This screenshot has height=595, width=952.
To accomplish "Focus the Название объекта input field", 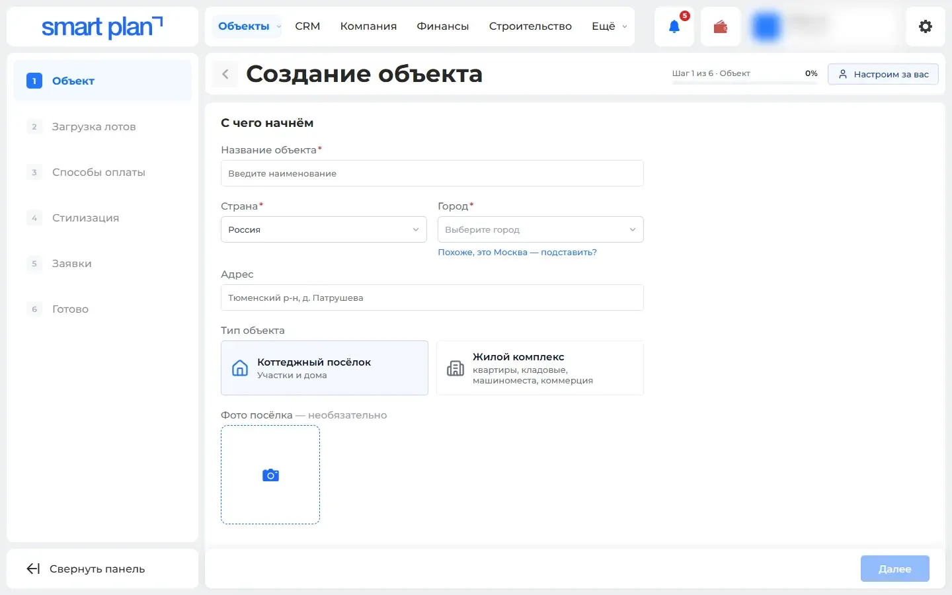I will [x=432, y=173].
